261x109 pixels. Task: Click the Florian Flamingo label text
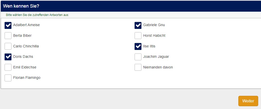coord(27,78)
